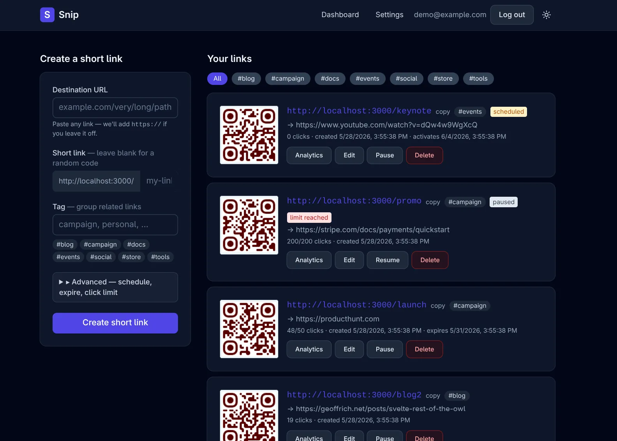Open the Dashboard page
617x441 pixels.
(340, 15)
